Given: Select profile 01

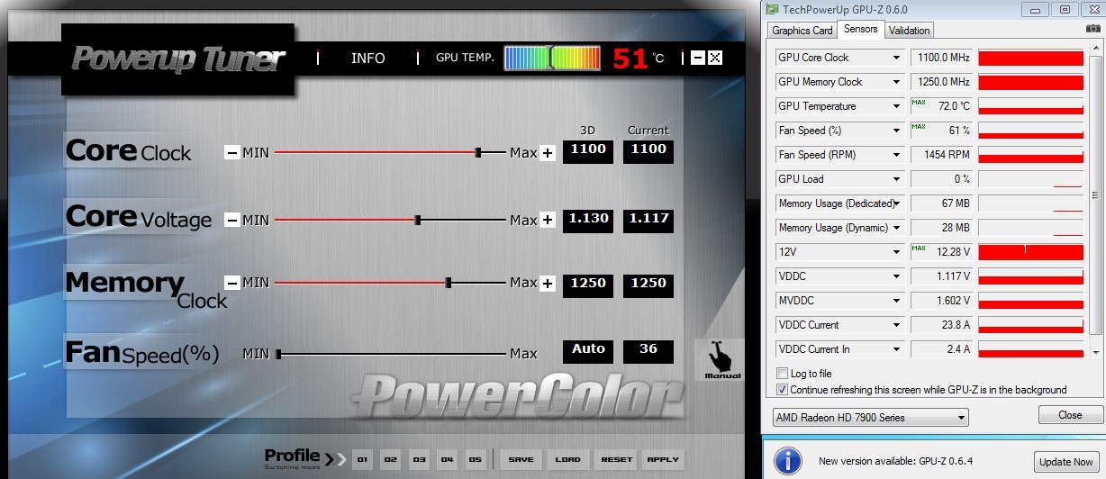Looking at the screenshot, I should (362, 459).
